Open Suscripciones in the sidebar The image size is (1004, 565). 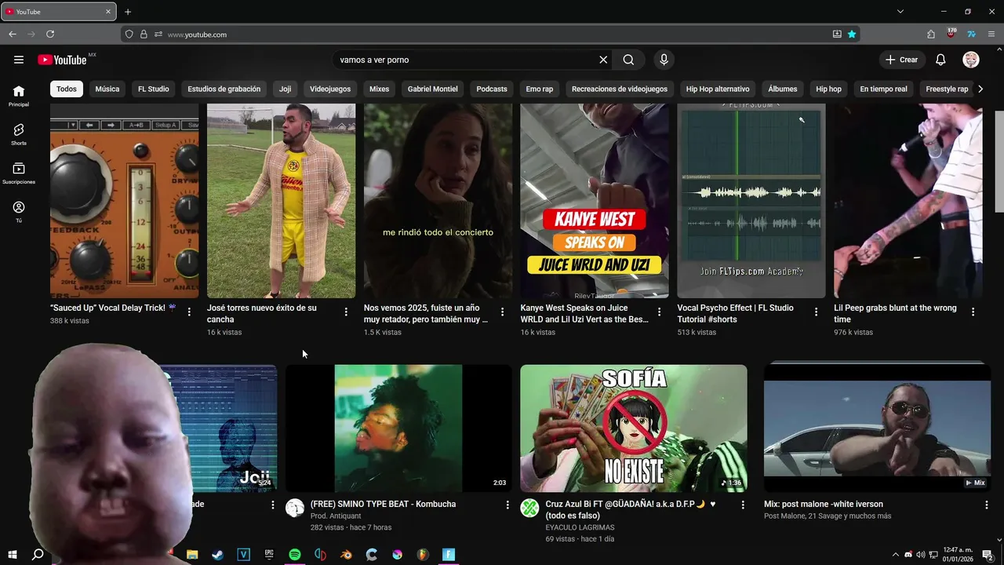coord(19,173)
